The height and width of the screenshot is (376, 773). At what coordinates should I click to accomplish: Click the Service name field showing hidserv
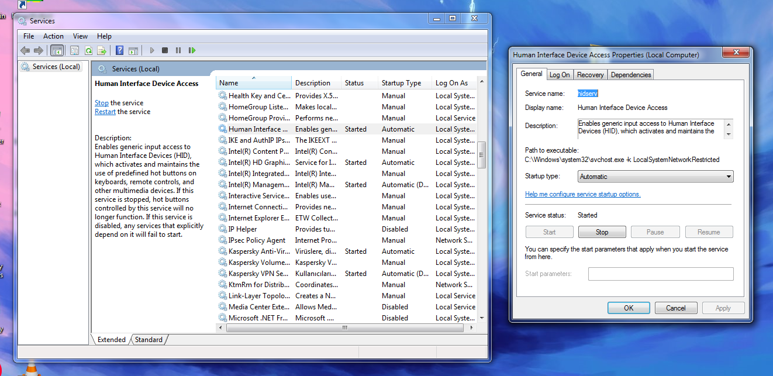click(588, 94)
